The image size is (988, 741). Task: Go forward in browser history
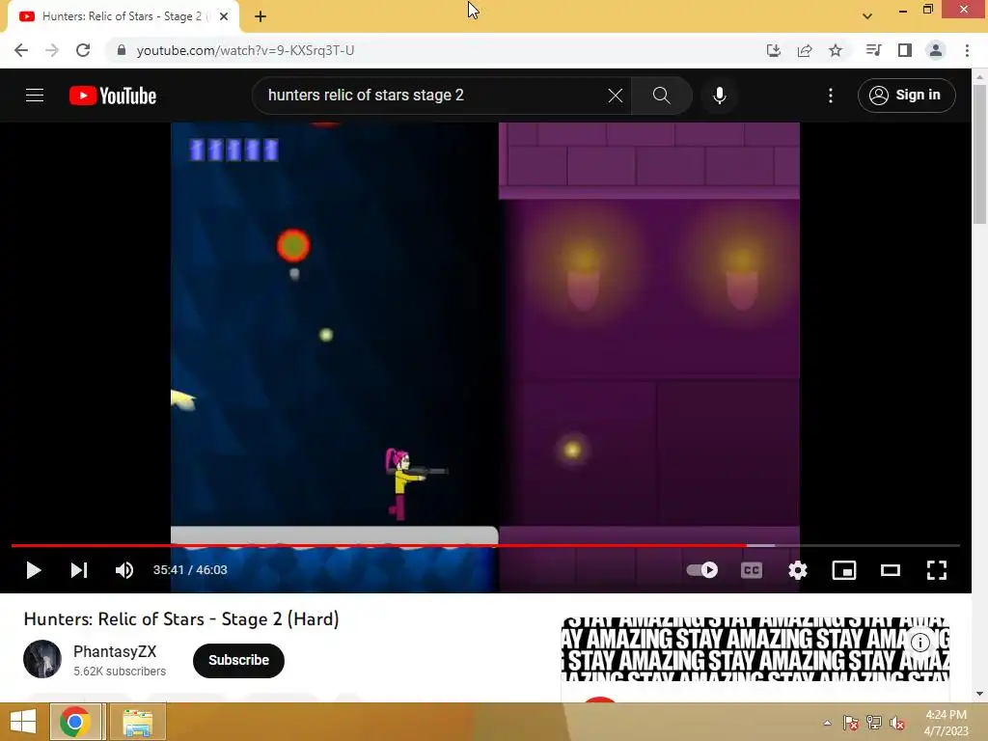52,50
